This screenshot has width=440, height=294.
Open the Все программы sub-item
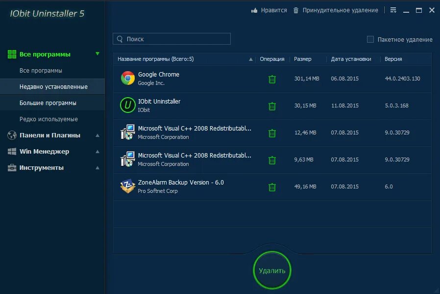[x=41, y=71]
